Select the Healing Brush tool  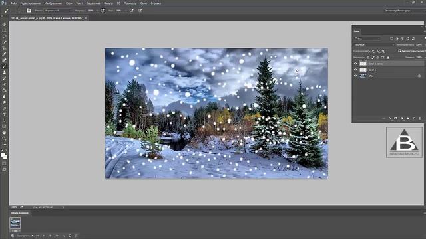click(4, 60)
